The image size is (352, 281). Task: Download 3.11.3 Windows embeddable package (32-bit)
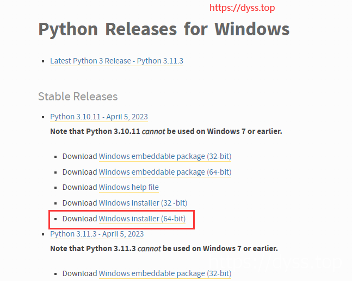pyautogui.click(x=165, y=273)
